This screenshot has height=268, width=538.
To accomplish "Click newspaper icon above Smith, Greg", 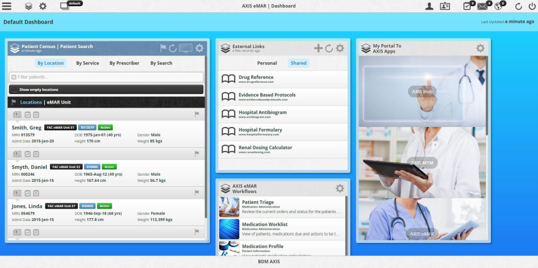I will click(x=17, y=115).
